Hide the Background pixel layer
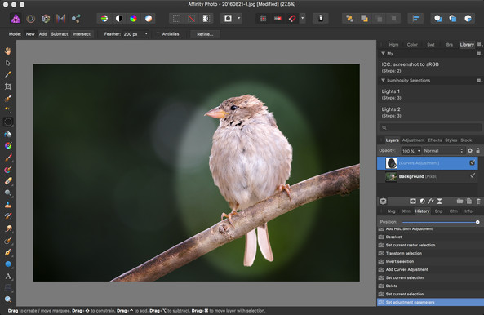The height and width of the screenshot is (315, 484). (x=473, y=175)
